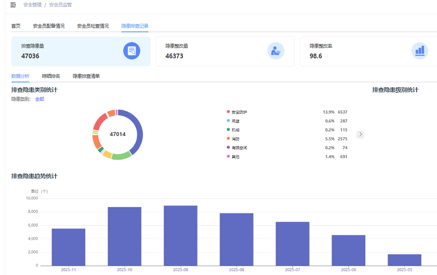The image size is (437, 275).
Task: Click the shortest bar for 2025-05
Action: click(x=404, y=260)
